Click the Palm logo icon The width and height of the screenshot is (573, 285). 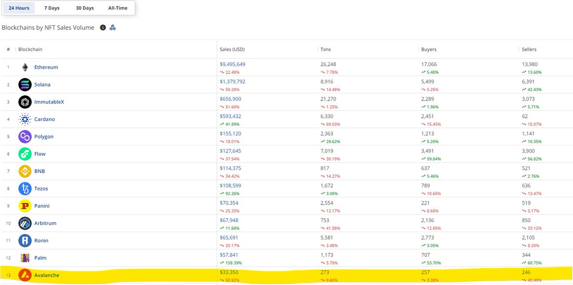(25, 258)
